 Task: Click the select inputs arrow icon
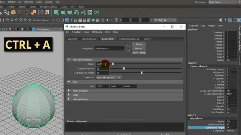(x=58, y=20)
